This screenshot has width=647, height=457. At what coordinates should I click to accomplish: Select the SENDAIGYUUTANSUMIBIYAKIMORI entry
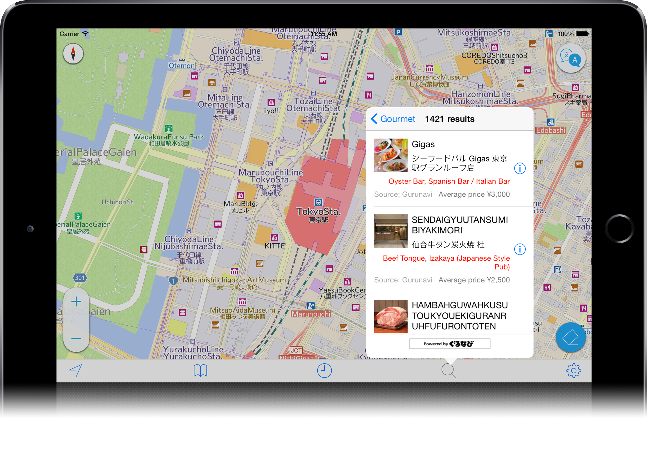click(450, 249)
